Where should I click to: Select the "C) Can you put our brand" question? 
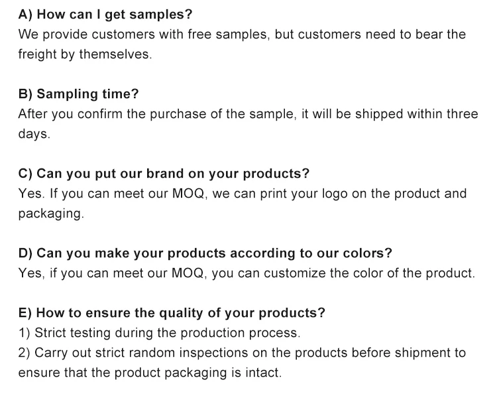[164, 174]
